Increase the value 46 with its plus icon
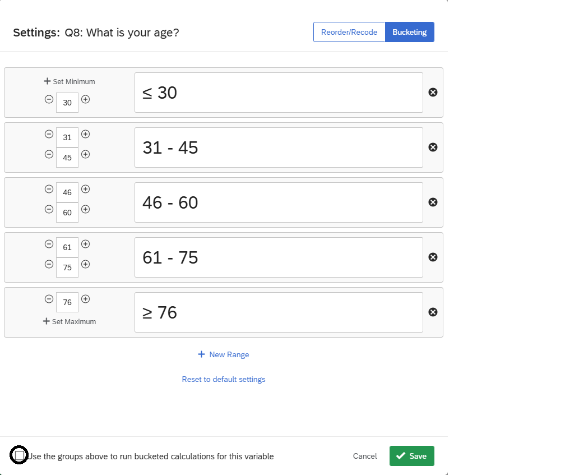 tap(85, 189)
